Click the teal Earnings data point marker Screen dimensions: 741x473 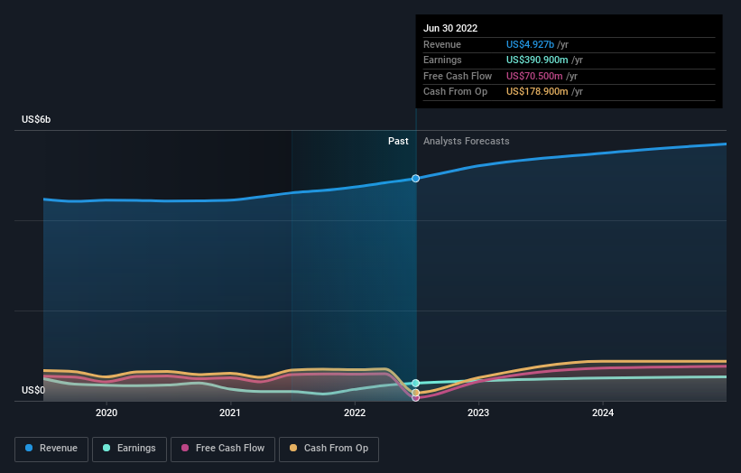pos(415,384)
